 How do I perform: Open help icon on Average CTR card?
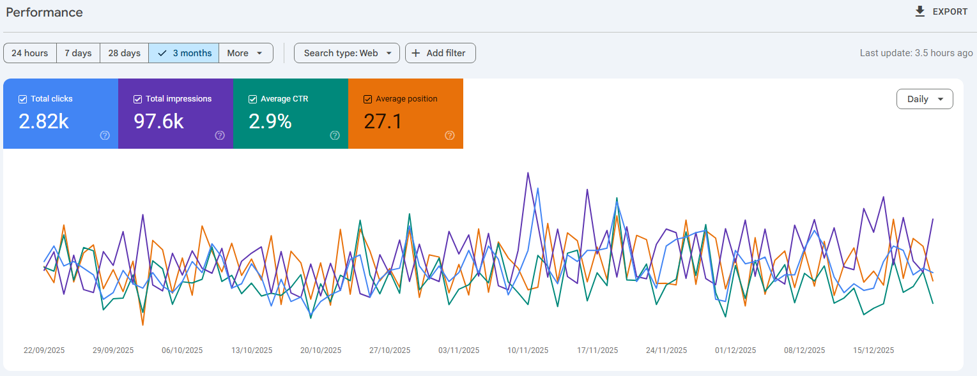coord(335,135)
